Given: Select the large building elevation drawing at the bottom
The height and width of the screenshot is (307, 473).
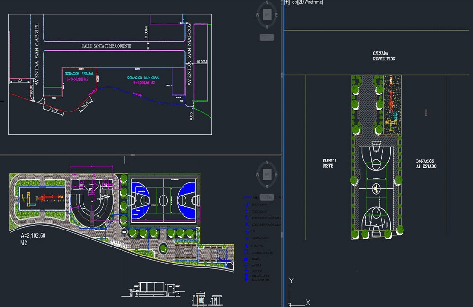Looking at the screenshot, I should point(153,290).
